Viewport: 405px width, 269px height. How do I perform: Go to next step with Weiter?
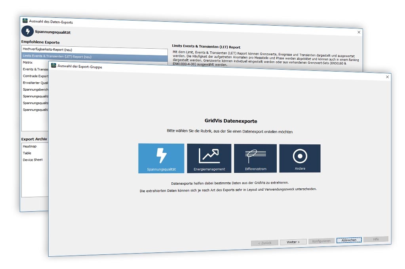293,242
